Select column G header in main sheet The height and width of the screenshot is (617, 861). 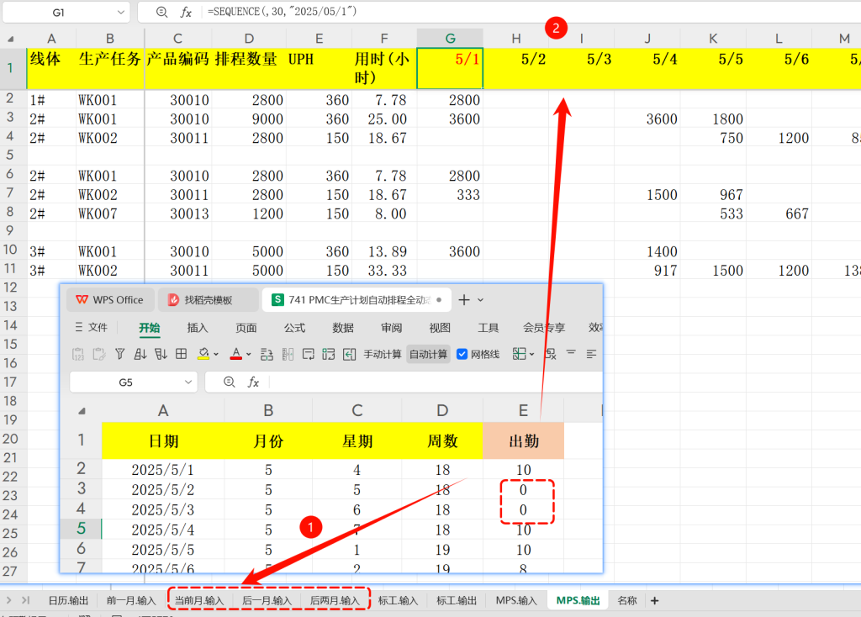pyautogui.click(x=450, y=39)
